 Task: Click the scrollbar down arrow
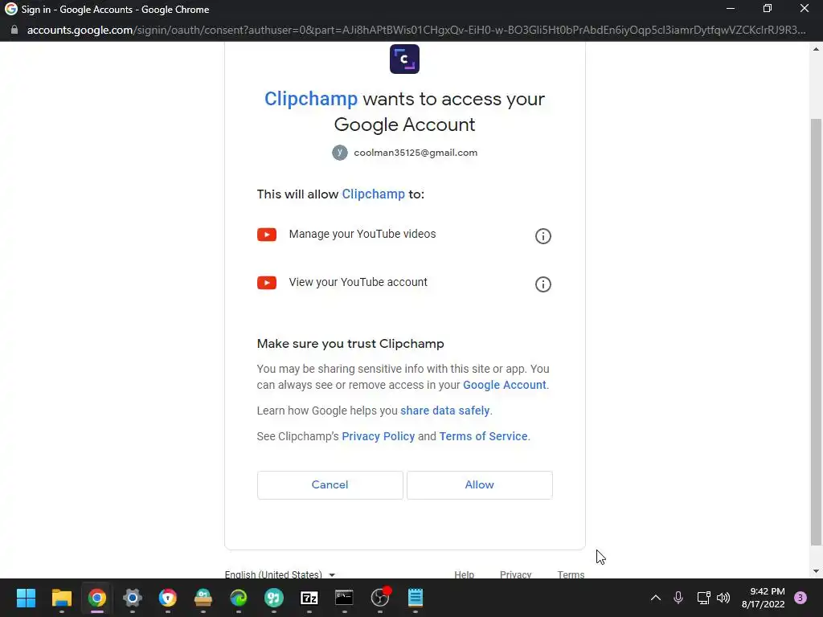coord(816,571)
